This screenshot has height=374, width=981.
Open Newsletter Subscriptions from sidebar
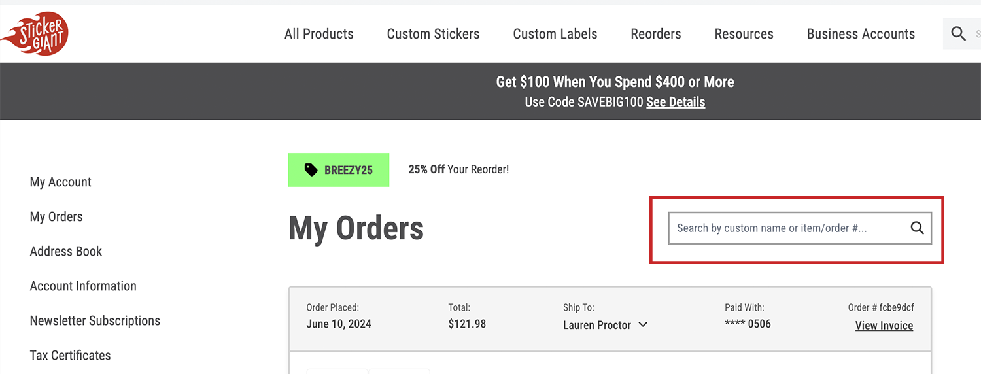point(95,320)
